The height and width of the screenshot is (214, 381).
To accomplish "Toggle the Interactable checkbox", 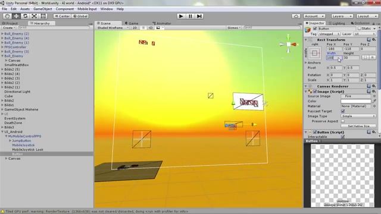I will pos(343,137).
